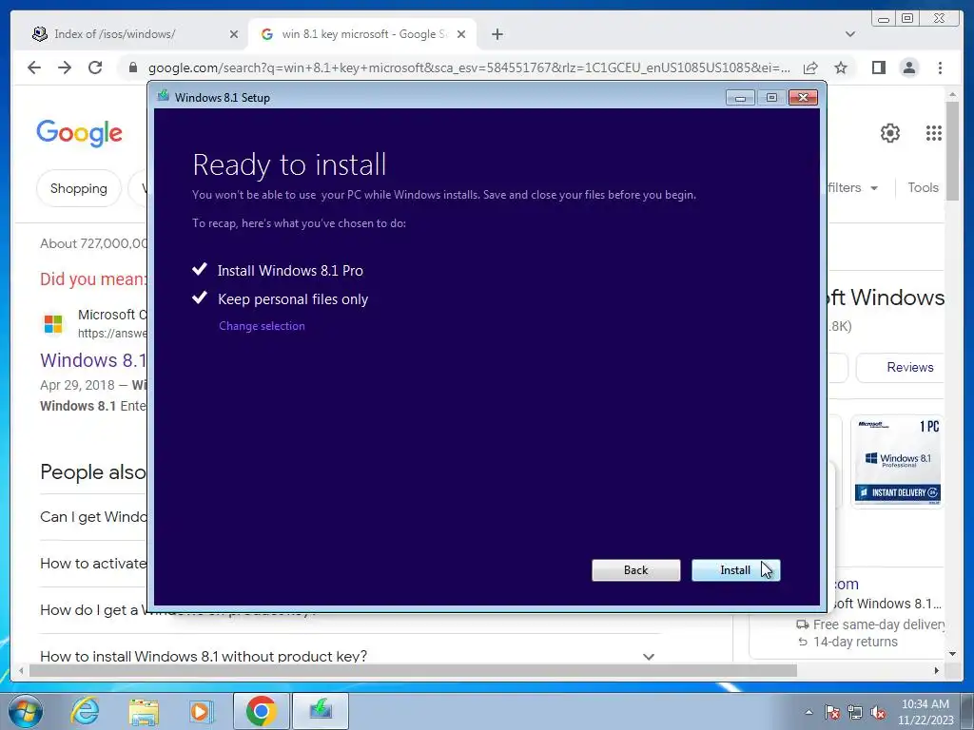Close the Index of /isos/windows/ tab
974x730 pixels.
coord(234,34)
